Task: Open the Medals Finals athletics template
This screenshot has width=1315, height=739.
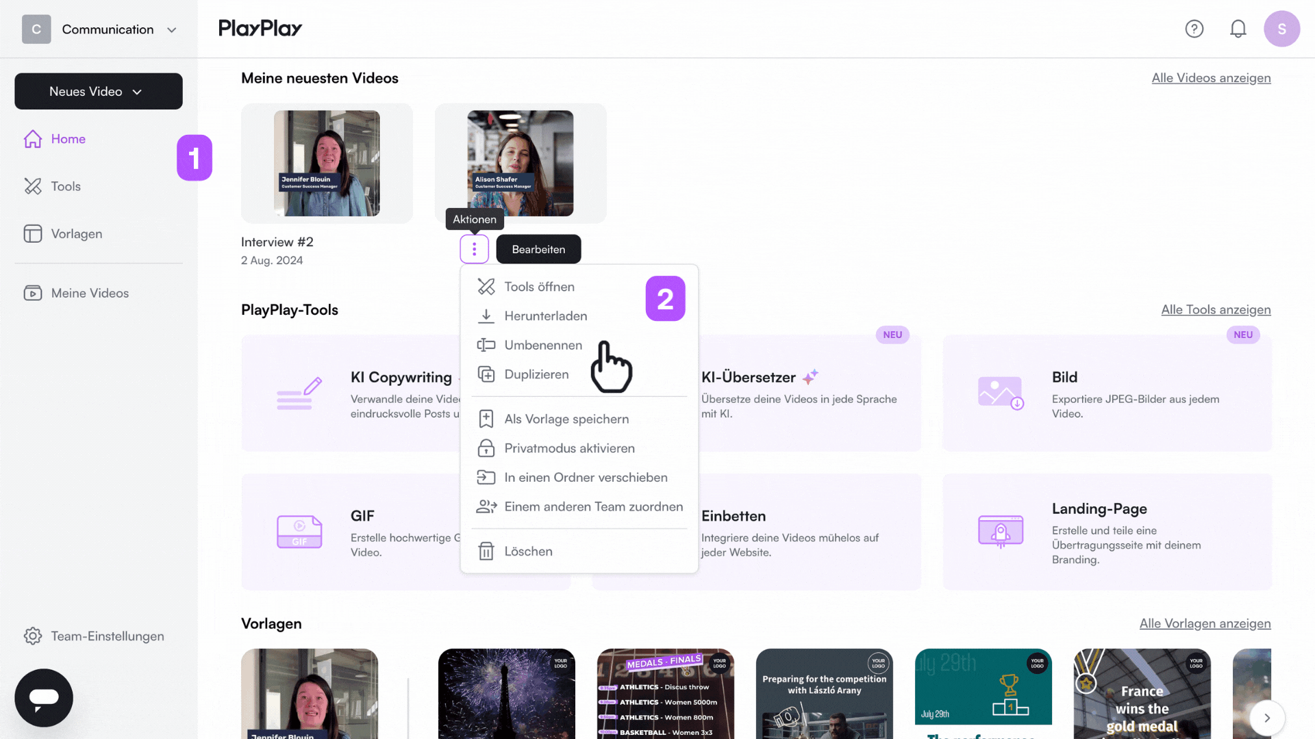Action: (x=666, y=694)
